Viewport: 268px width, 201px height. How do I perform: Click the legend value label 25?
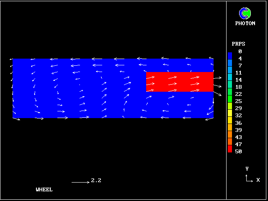coord(238,101)
